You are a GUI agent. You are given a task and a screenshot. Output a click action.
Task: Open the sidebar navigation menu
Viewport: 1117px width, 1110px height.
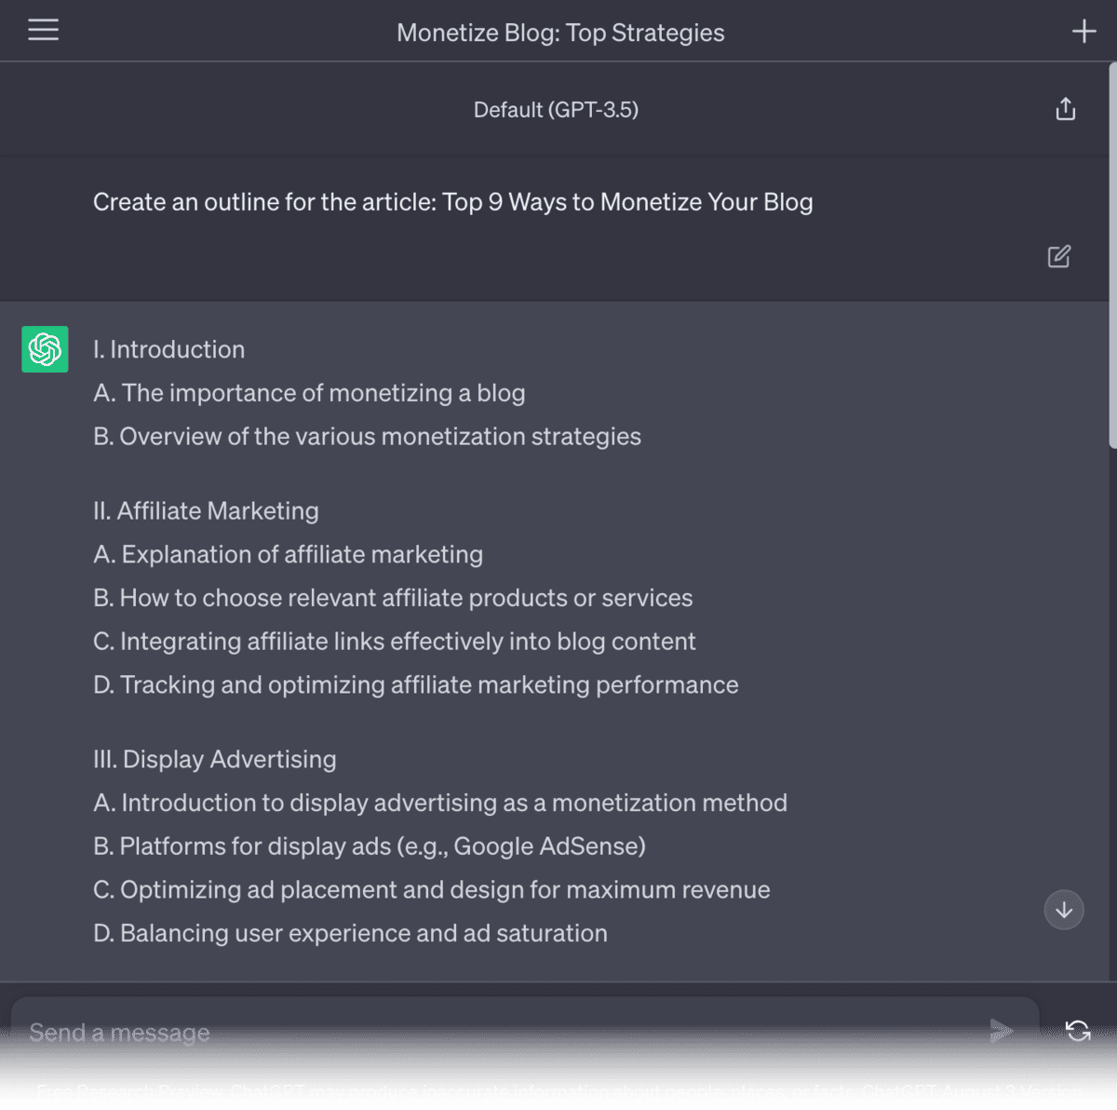click(43, 30)
